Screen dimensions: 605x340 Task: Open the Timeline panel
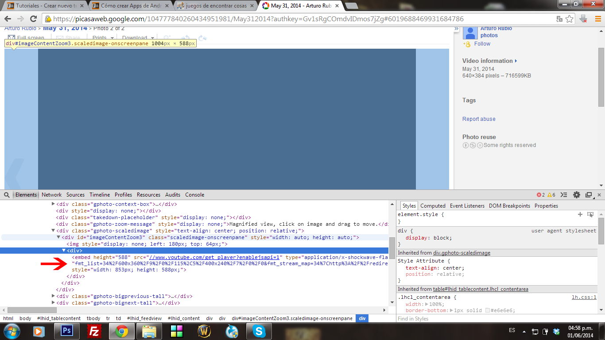point(100,195)
